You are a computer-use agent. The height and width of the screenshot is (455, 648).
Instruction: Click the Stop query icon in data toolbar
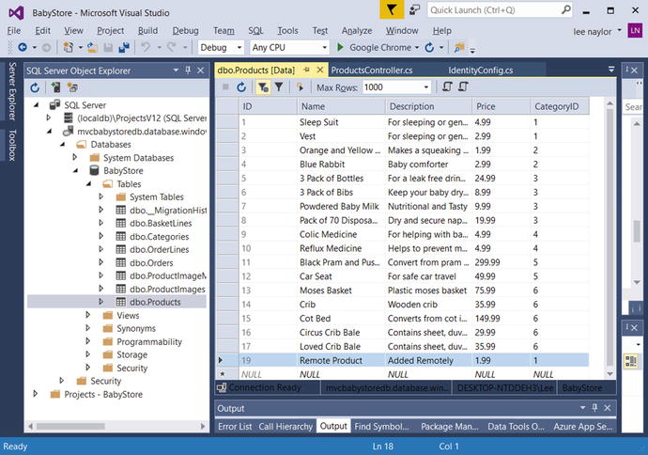coord(225,86)
